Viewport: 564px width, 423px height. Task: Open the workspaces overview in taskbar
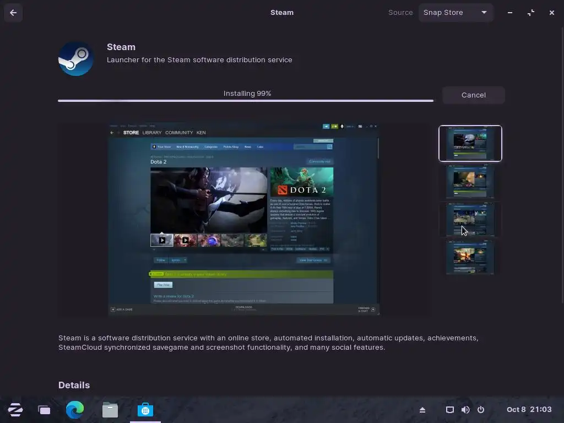pyautogui.click(x=44, y=410)
